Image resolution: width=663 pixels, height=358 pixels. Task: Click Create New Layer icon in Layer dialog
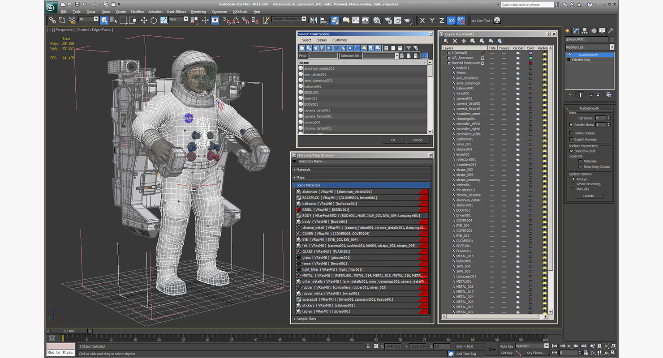coord(446,41)
